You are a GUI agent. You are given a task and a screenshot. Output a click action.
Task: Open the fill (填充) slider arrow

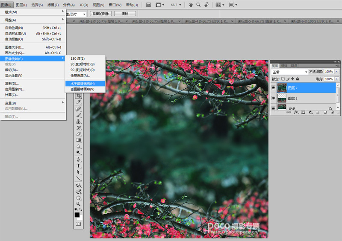click(x=337, y=79)
